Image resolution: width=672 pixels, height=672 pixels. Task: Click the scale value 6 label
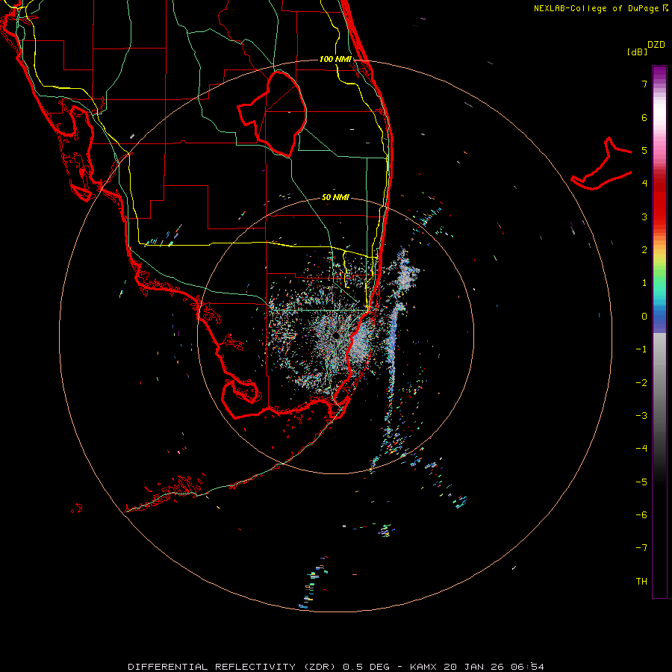(x=644, y=117)
